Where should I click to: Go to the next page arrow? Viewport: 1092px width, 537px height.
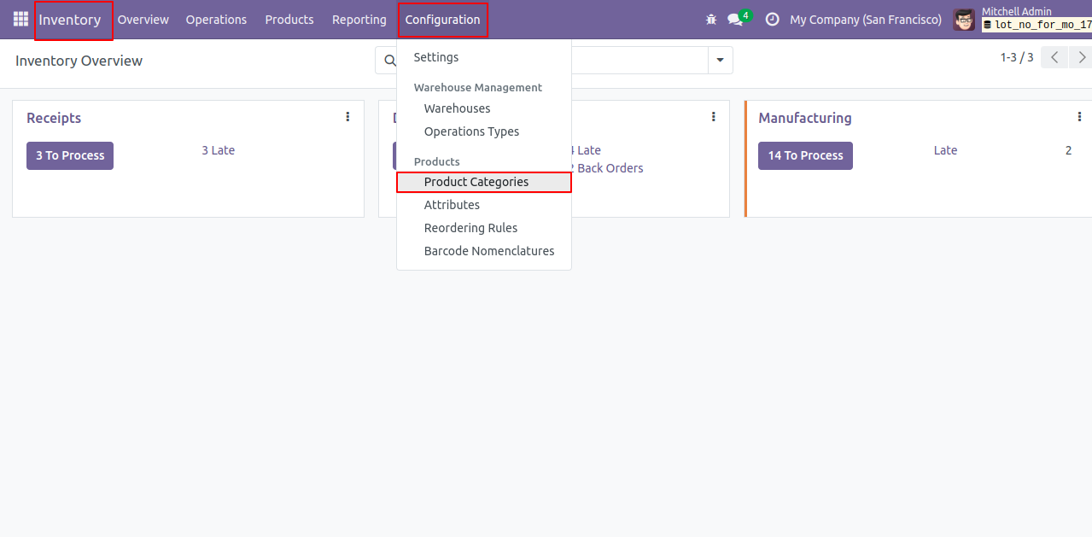[x=1082, y=57]
